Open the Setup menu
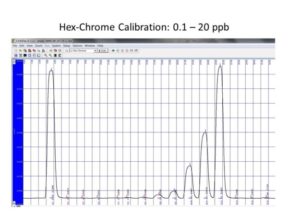Screen dimensions: 288x216 (66, 46)
